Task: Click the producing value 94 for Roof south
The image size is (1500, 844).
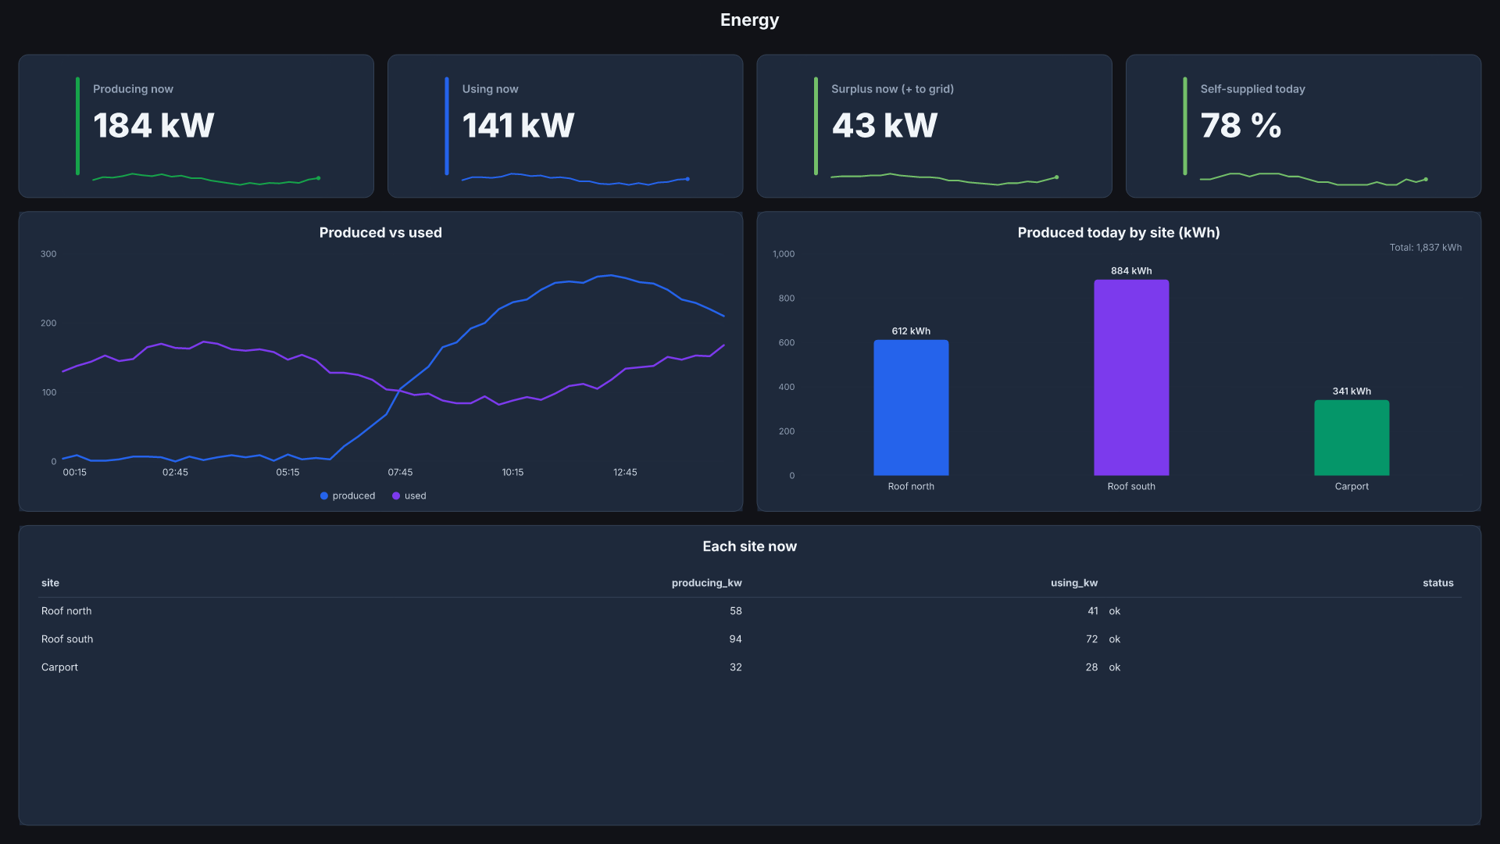Action: pos(735,639)
